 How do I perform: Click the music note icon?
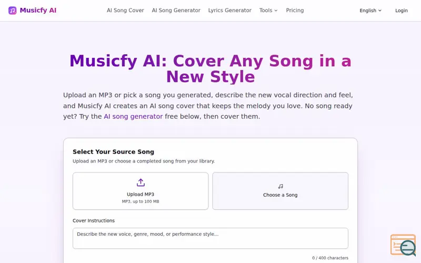click(280, 186)
